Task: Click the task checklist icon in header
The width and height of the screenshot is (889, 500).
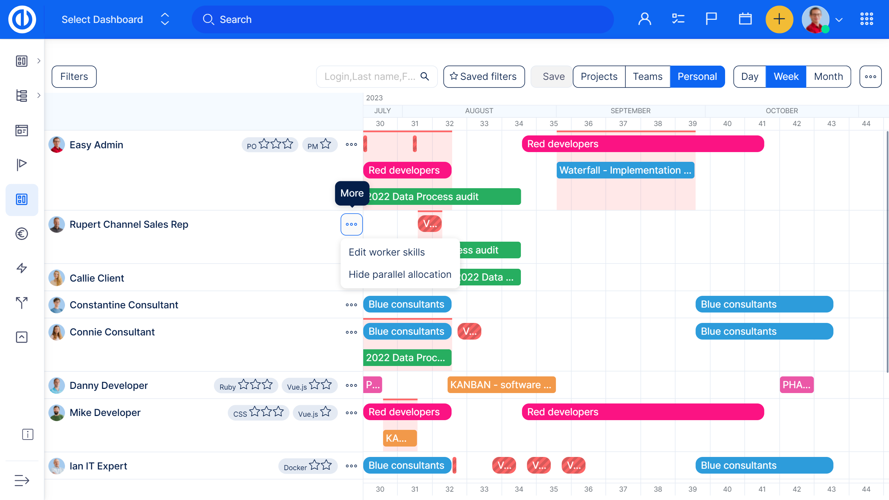Action: [678, 19]
